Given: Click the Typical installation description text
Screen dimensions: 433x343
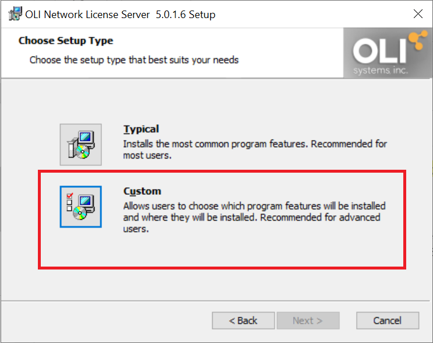Looking at the screenshot, I should [x=255, y=149].
